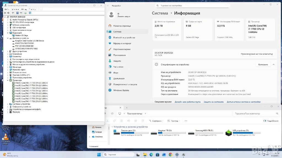Select Radeon RX Vega display adapter
Image resolution: width=282 pixels, height=158 pixels.
[21, 35]
